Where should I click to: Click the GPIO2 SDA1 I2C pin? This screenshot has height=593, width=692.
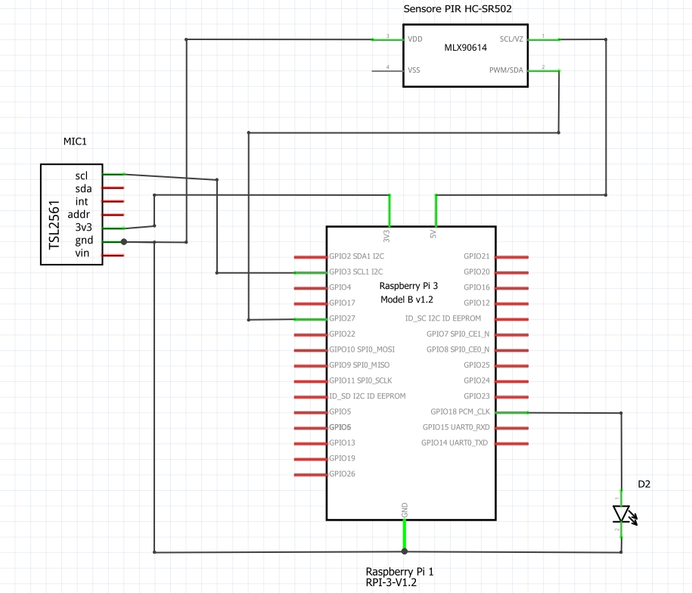pyautogui.click(x=312, y=256)
